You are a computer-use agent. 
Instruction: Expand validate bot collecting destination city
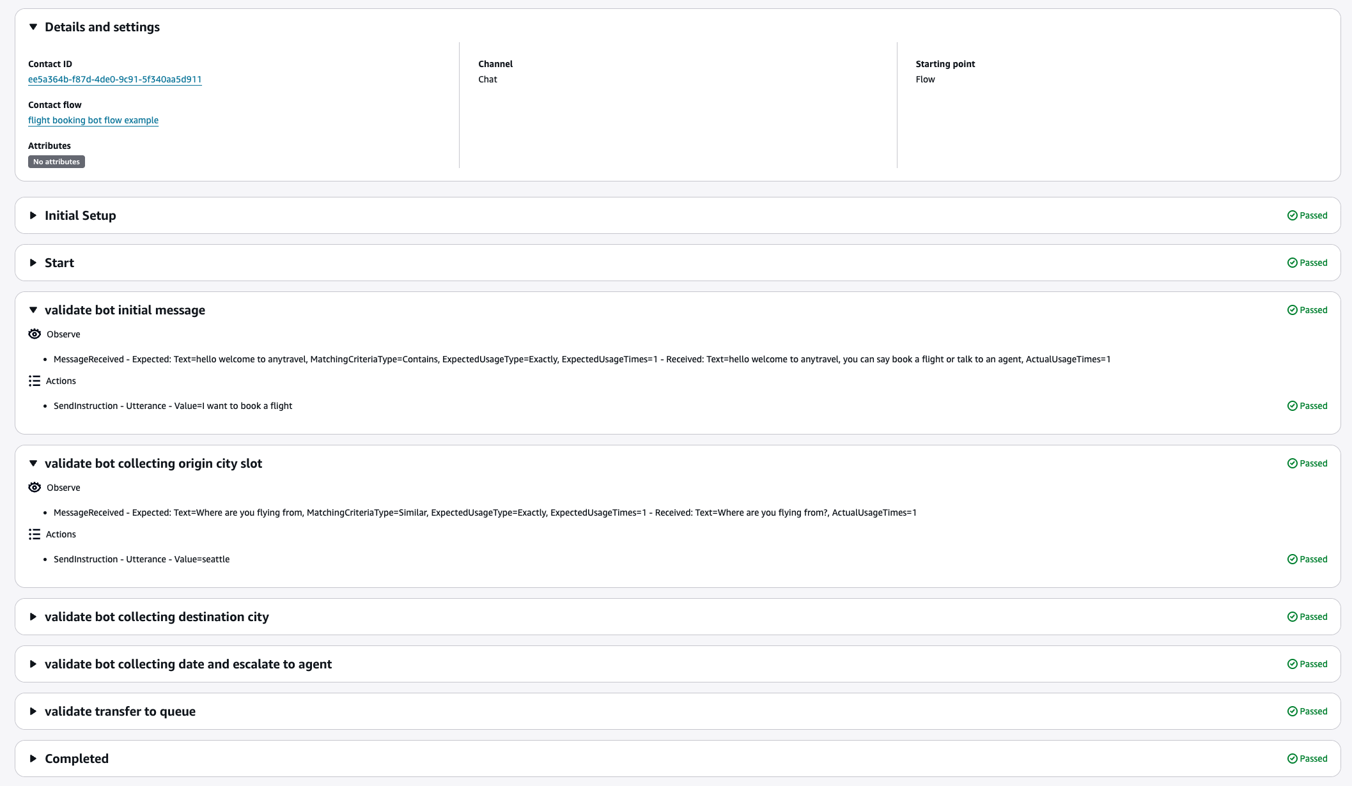click(33, 617)
